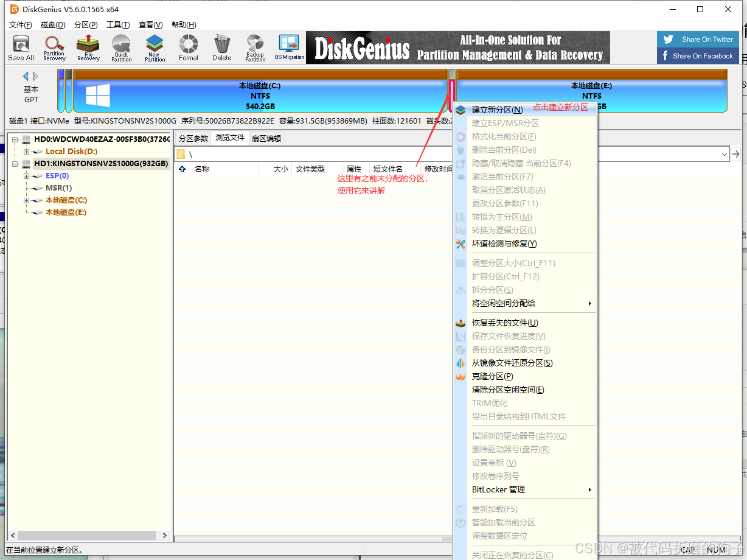Viewport: 747px width, 560px height.
Task: Choose 建立新分区(N) in context menu
Action: click(x=525, y=110)
